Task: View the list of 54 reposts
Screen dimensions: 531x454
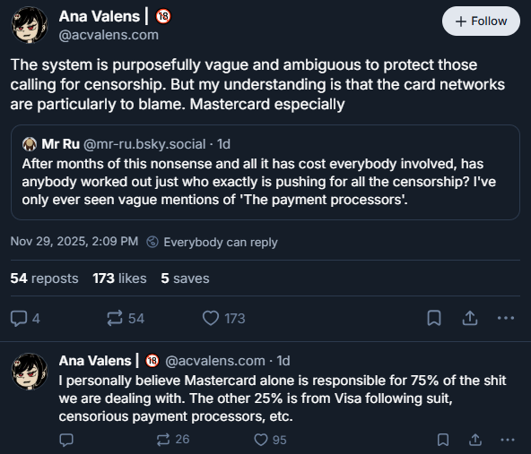Action: click(x=44, y=278)
